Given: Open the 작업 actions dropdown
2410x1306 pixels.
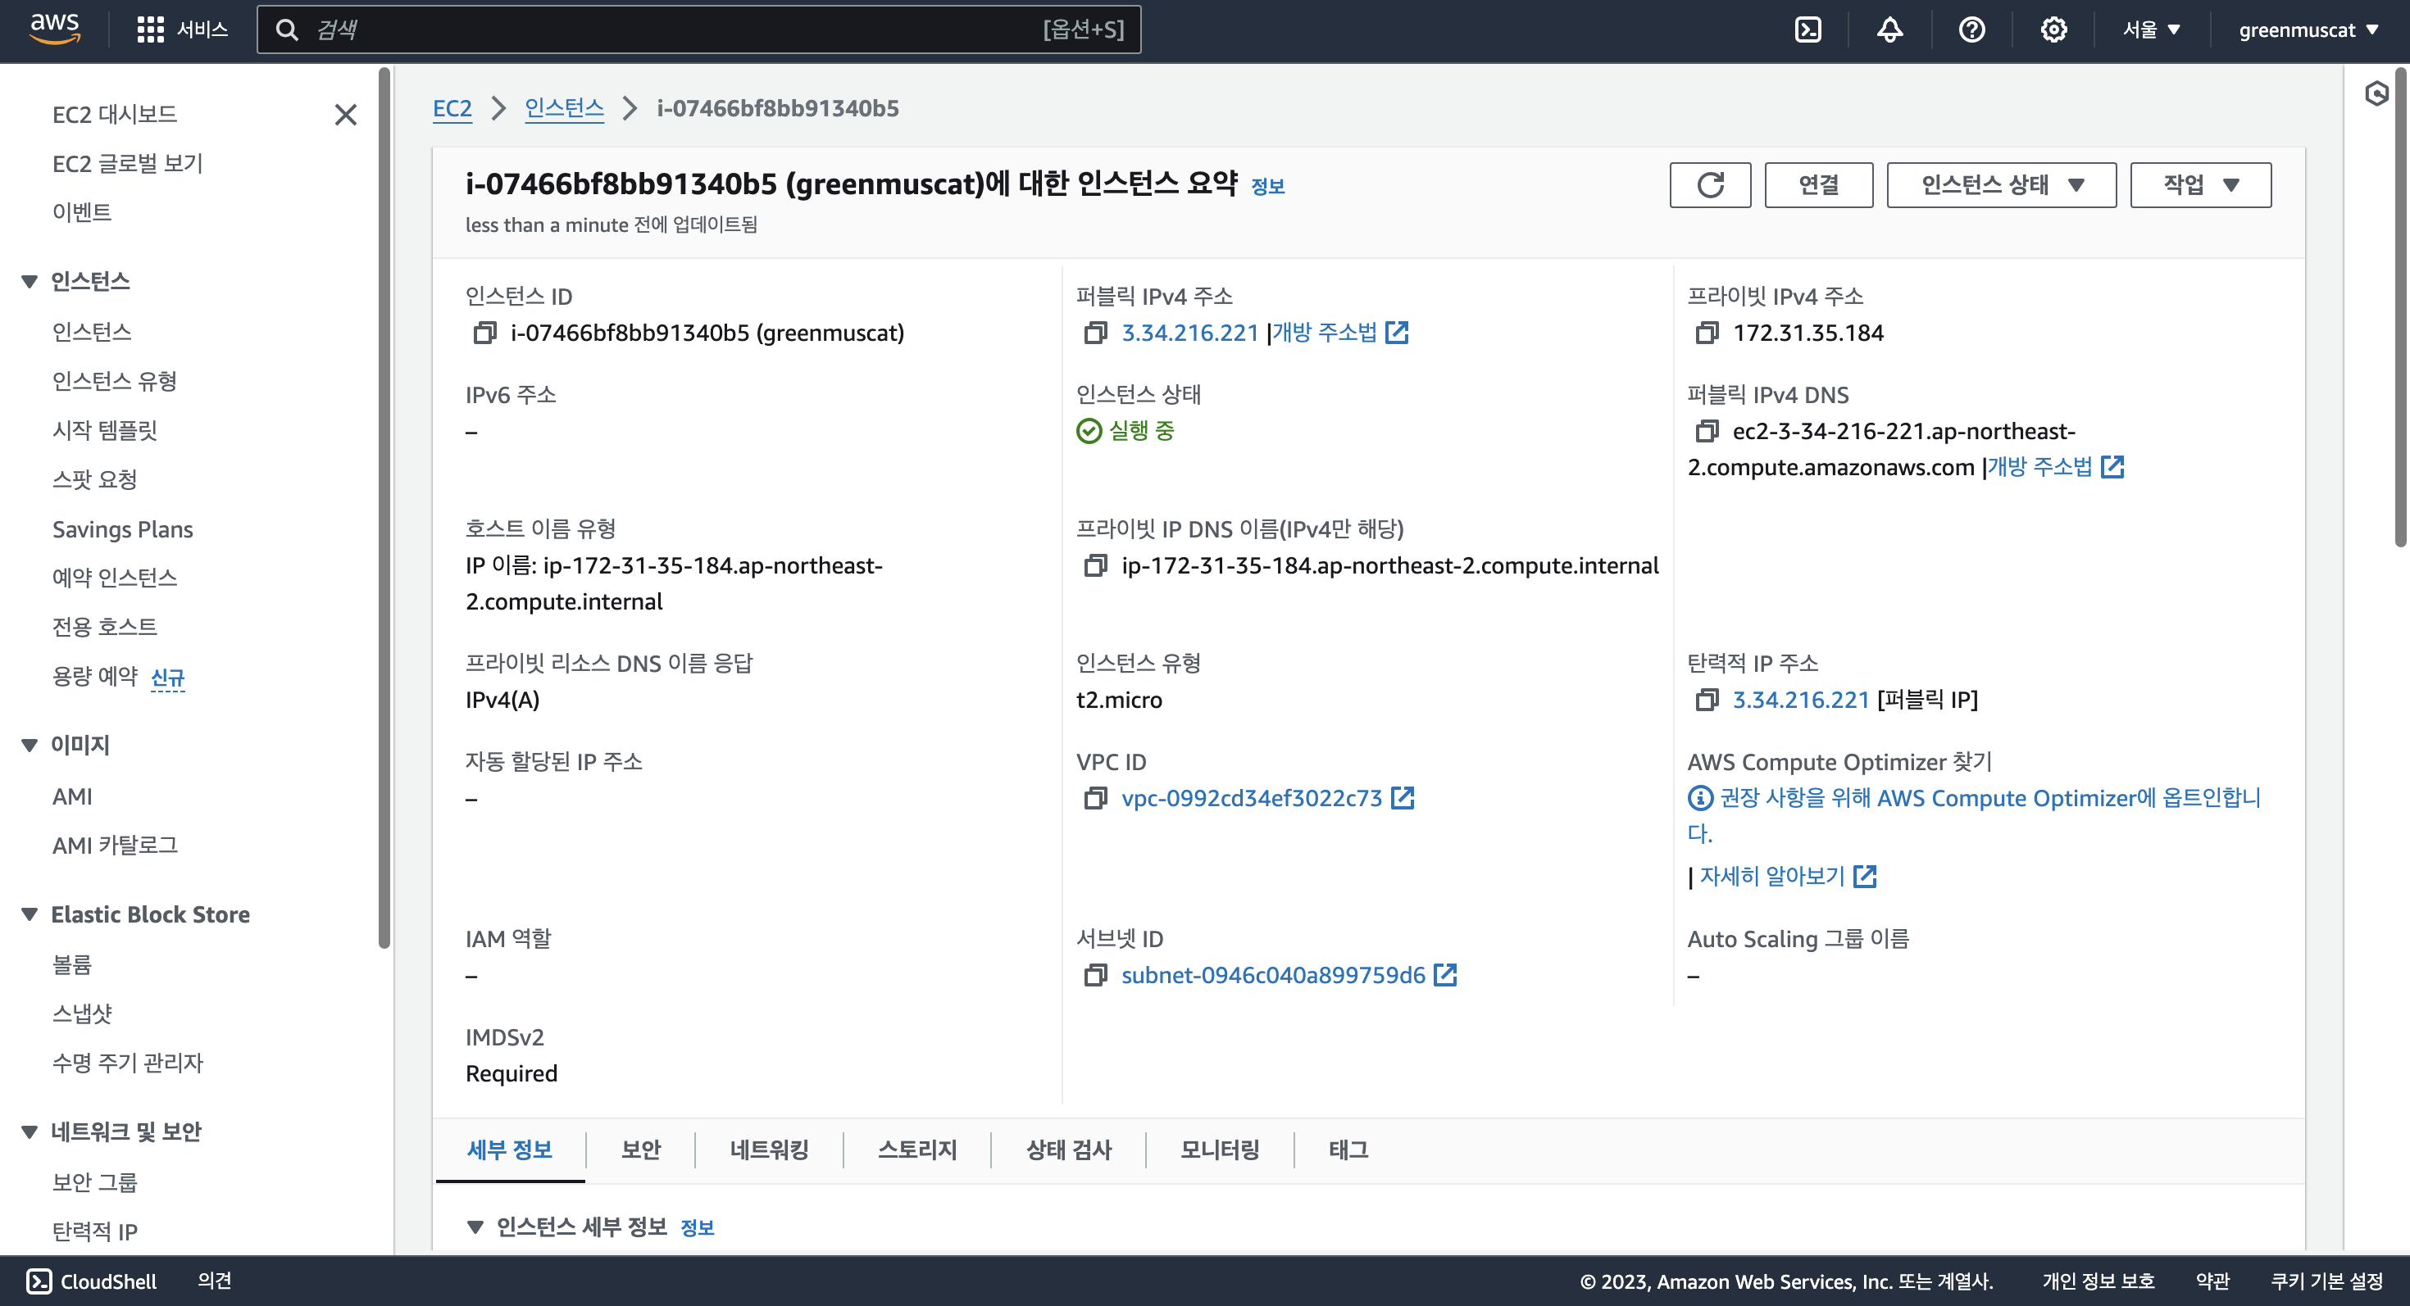Looking at the screenshot, I should tap(2199, 184).
